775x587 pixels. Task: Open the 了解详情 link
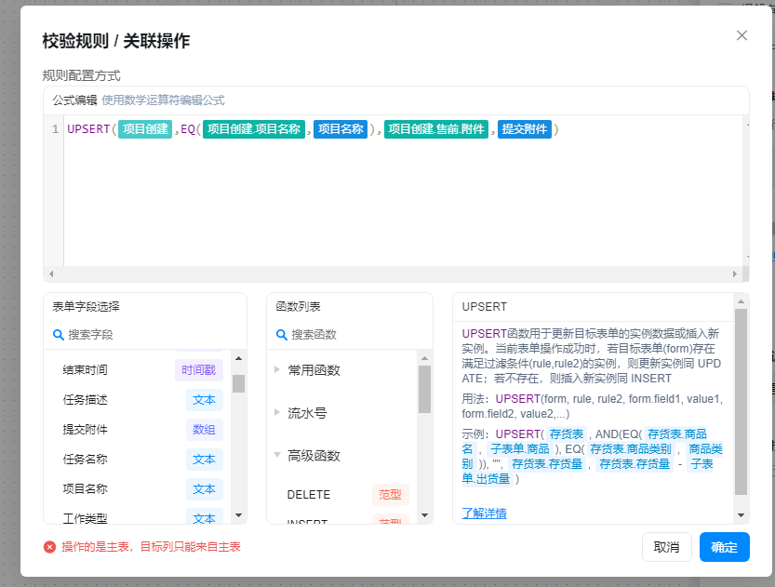click(x=485, y=514)
